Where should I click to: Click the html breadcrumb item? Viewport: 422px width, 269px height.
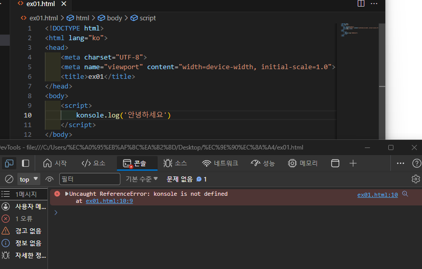click(x=78, y=18)
